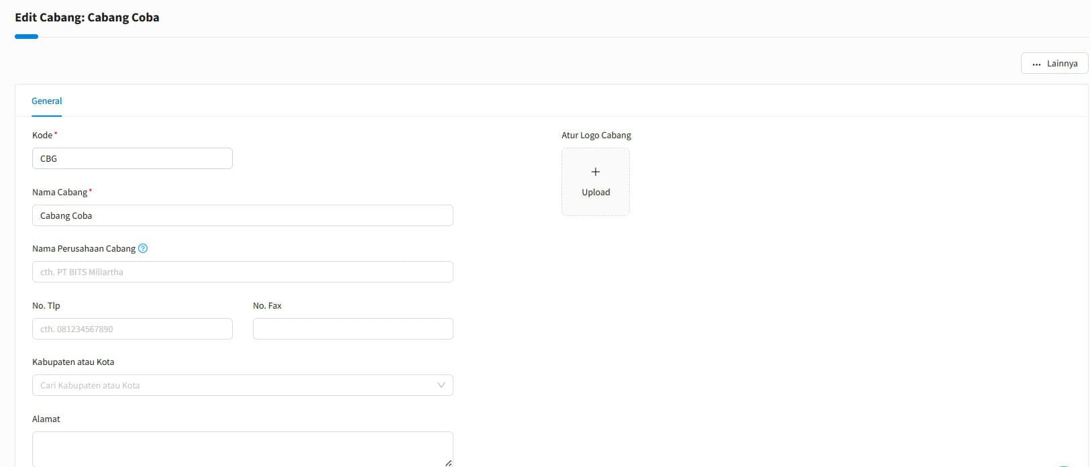Click the Nama Cabang field with Cabang Coba
The width and height of the screenshot is (1090, 467).
242,215
